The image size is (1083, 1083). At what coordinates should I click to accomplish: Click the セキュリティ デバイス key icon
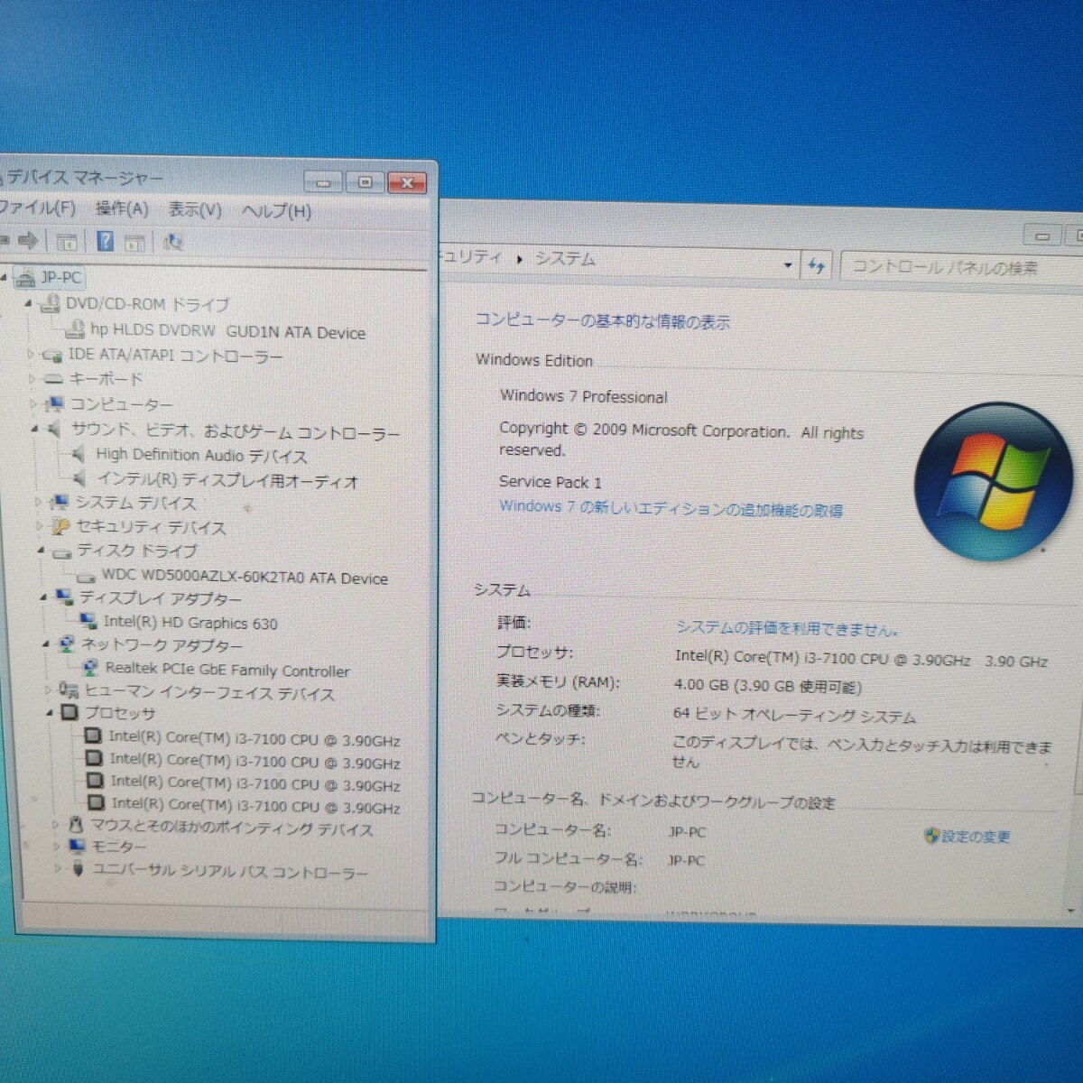click(61, 526)
